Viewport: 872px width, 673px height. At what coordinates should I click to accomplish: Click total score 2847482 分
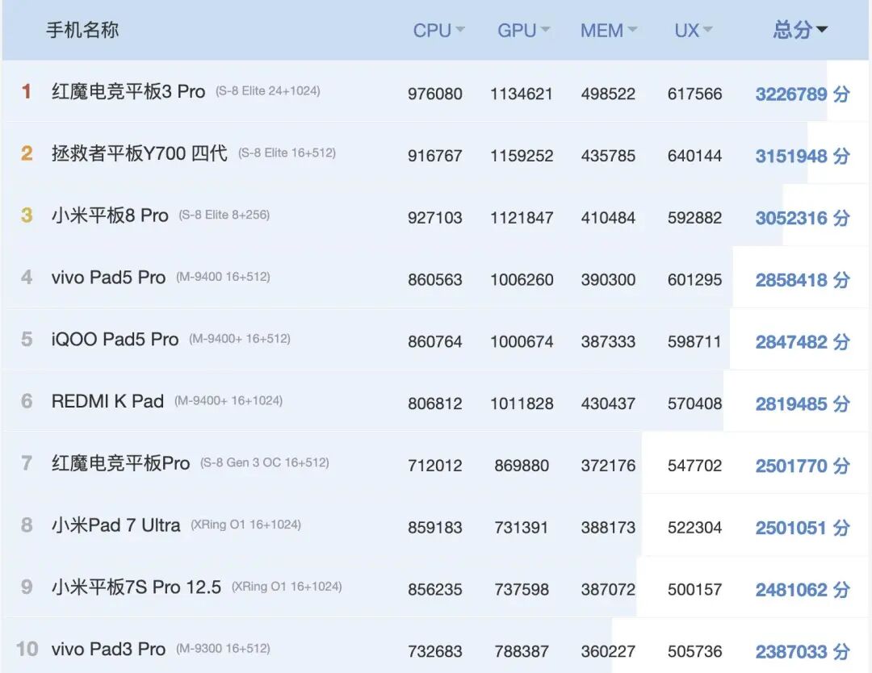click(x=803, y=342)
